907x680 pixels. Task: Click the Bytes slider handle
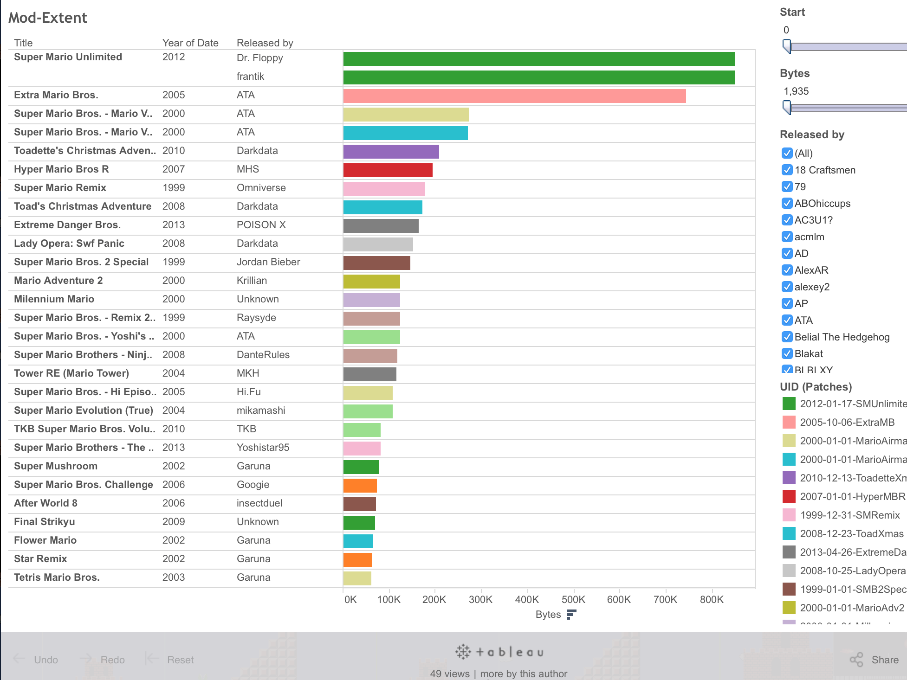point(787,108)
